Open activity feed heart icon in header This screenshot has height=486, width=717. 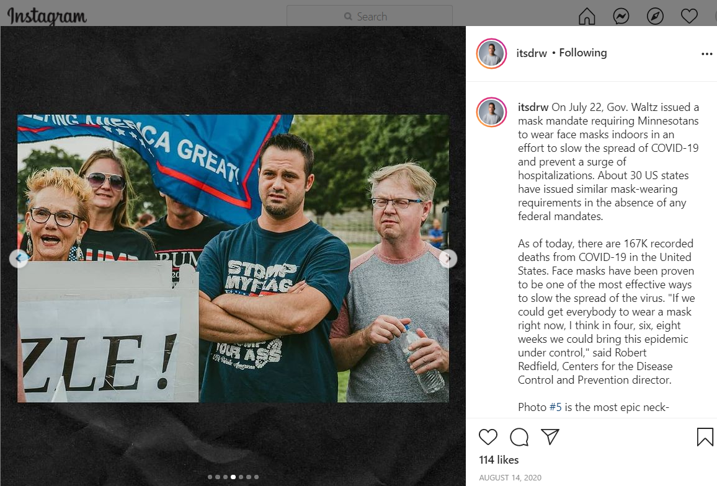point(689,17)
